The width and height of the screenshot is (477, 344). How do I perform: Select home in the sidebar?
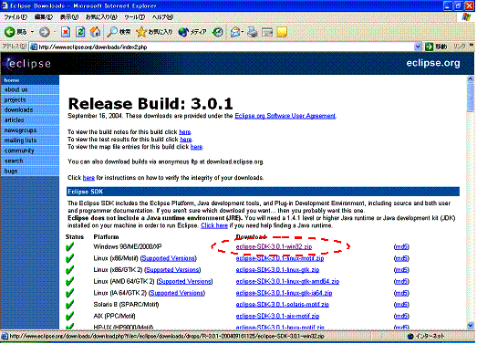point(30,80)
